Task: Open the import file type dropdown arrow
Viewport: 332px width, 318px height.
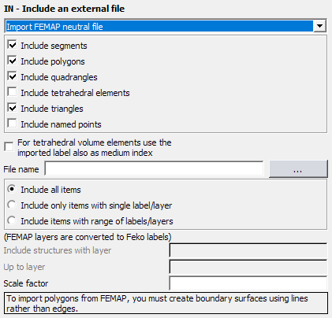Action: coord(319,26)
